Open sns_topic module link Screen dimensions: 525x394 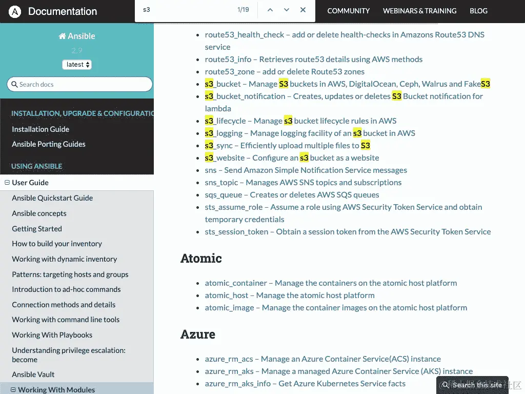tap(304, 182)
